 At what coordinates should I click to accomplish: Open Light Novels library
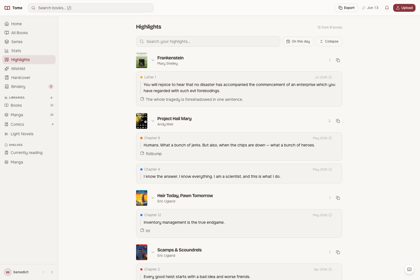[29, 134]
